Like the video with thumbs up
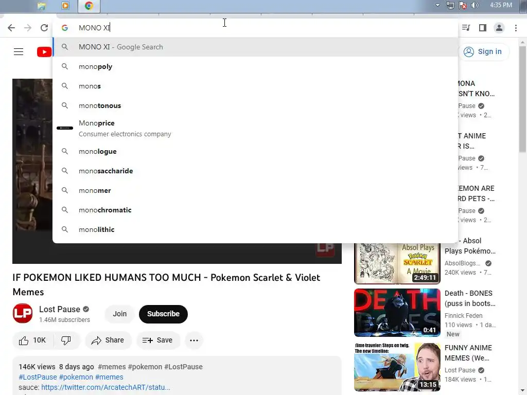Image resolution: width=527 pixels, height=395 pixels. pos(32,340)
